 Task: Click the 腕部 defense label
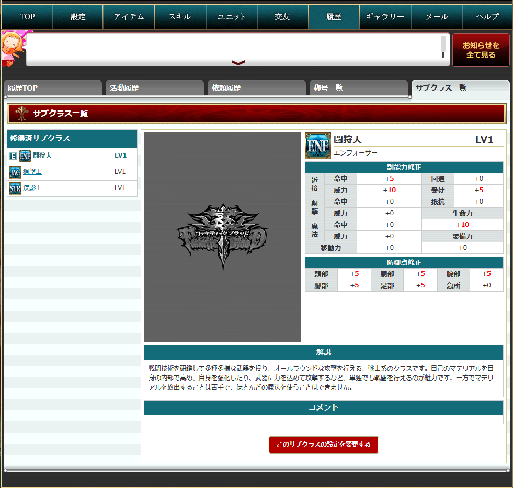pos(453,274)
